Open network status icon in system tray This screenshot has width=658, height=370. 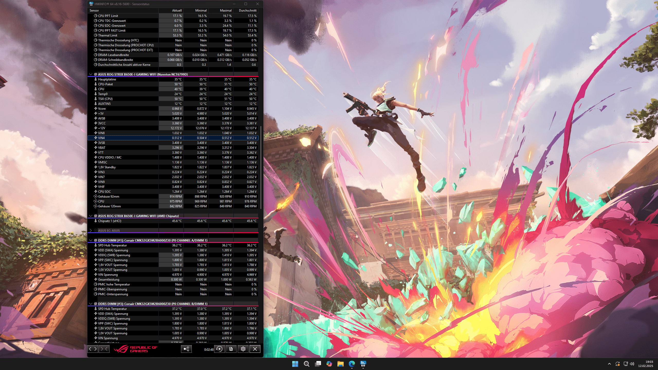tap(626, 364)
